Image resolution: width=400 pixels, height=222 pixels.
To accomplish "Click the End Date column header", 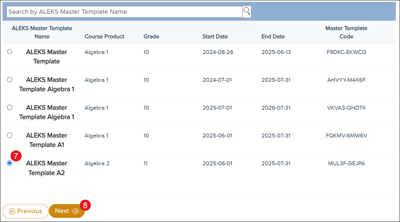I will point(273,36).
